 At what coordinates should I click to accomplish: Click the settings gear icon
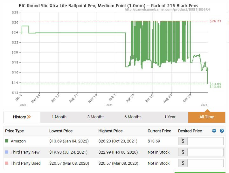tap(214, 131)
